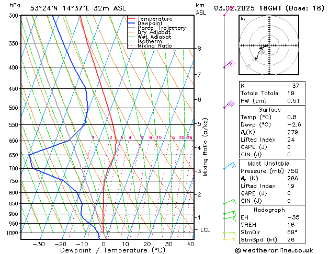
Task: Click the purple wind barb at 400 hPa
Action: [230, 64]
